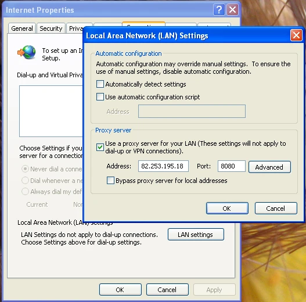This screenshot has width=306, height=302.
Task: Switch to the General tab
Action: click(22, 28)
